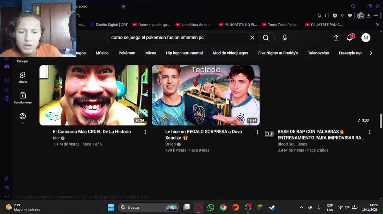
Task: Start voice search with microphone icon
Action: coord(285,38)
